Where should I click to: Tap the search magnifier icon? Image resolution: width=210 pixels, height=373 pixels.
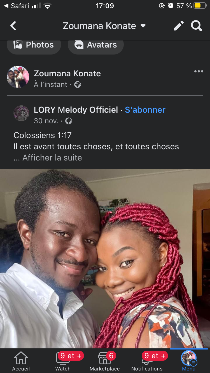197,26
